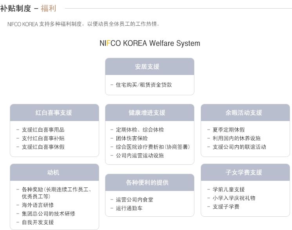The width and height of the screenshot is (292, 230).
Task: Click the NIFCO KOREA Welfare System title
Action: click(x=150, y=43)
